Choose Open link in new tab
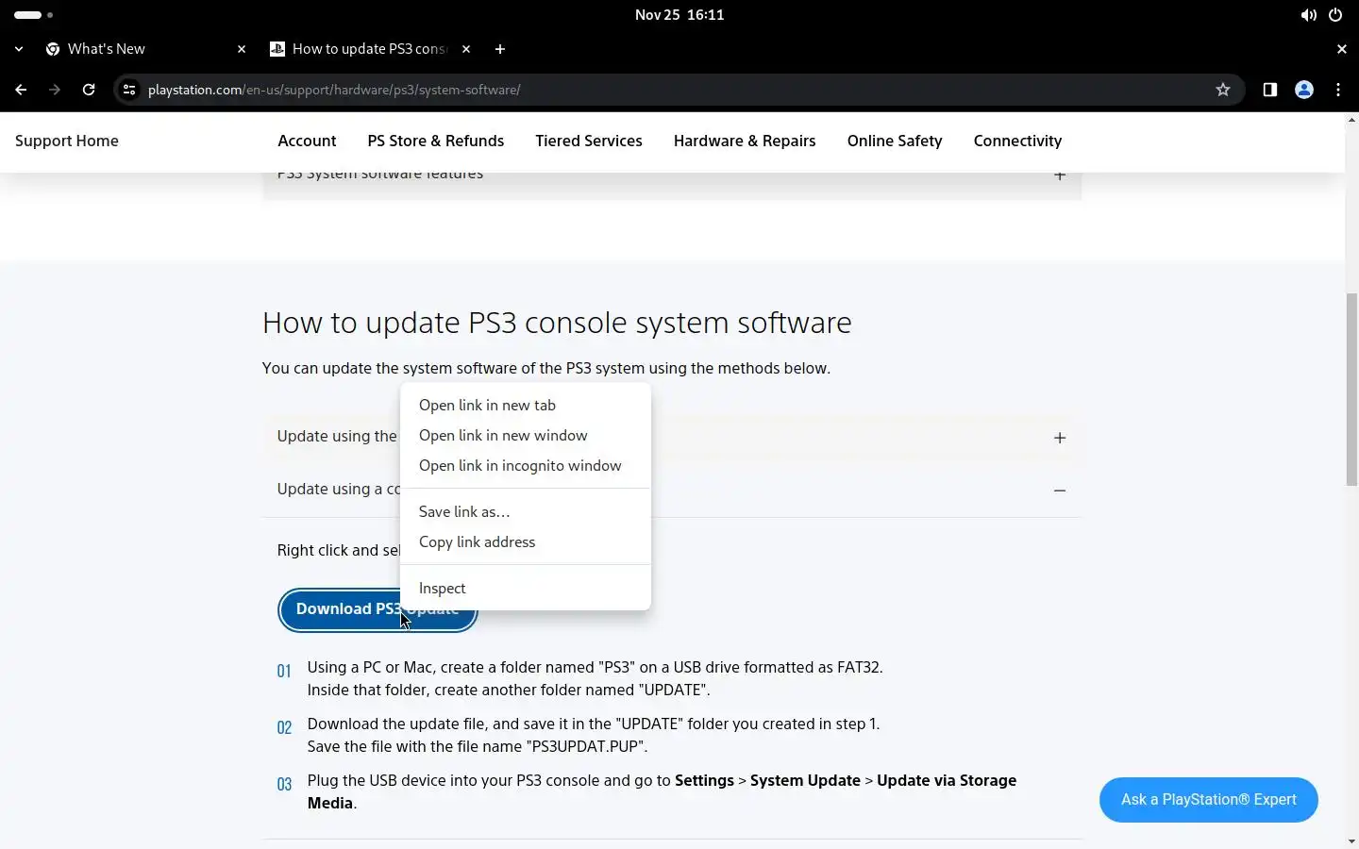The height and width of the screenshot is (849, 1359). pyautogui.click(x=526, y=405)
